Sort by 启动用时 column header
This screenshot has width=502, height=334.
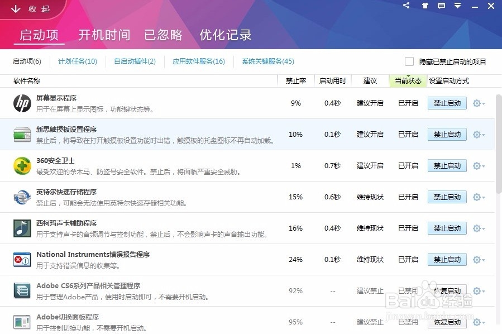(x=333, y=80)
